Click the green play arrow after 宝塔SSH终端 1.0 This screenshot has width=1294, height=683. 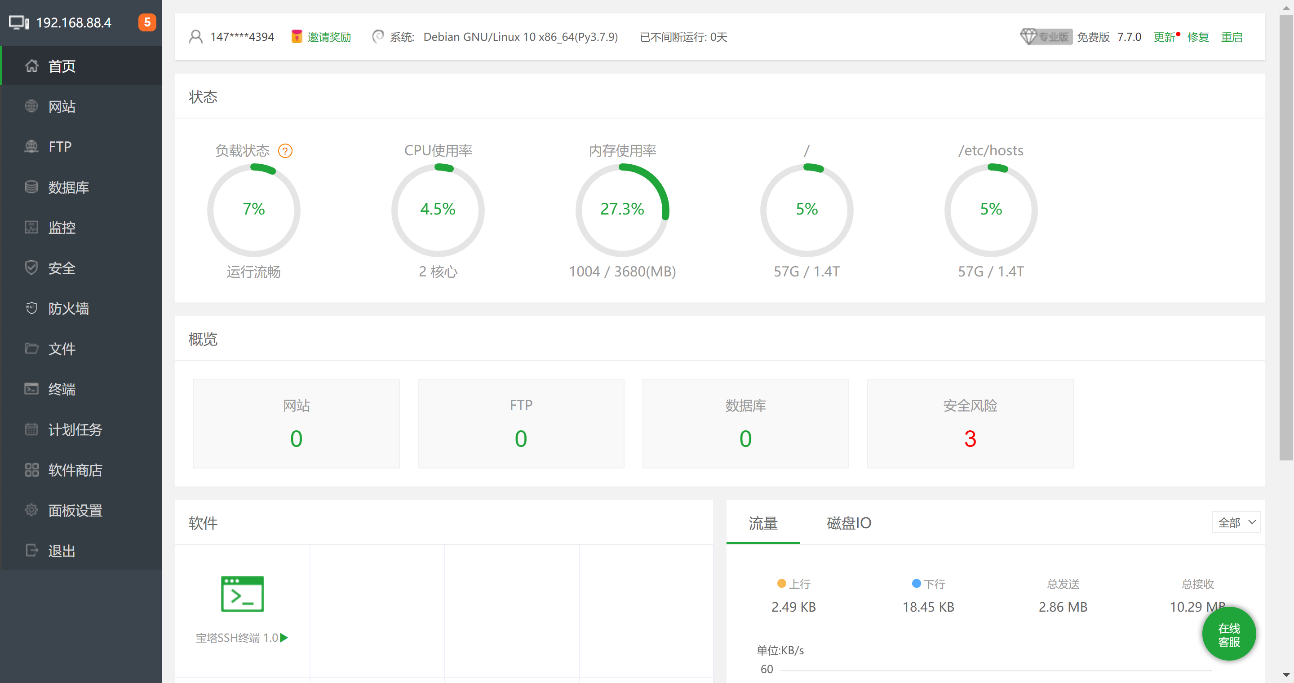(x=284, y=637)
